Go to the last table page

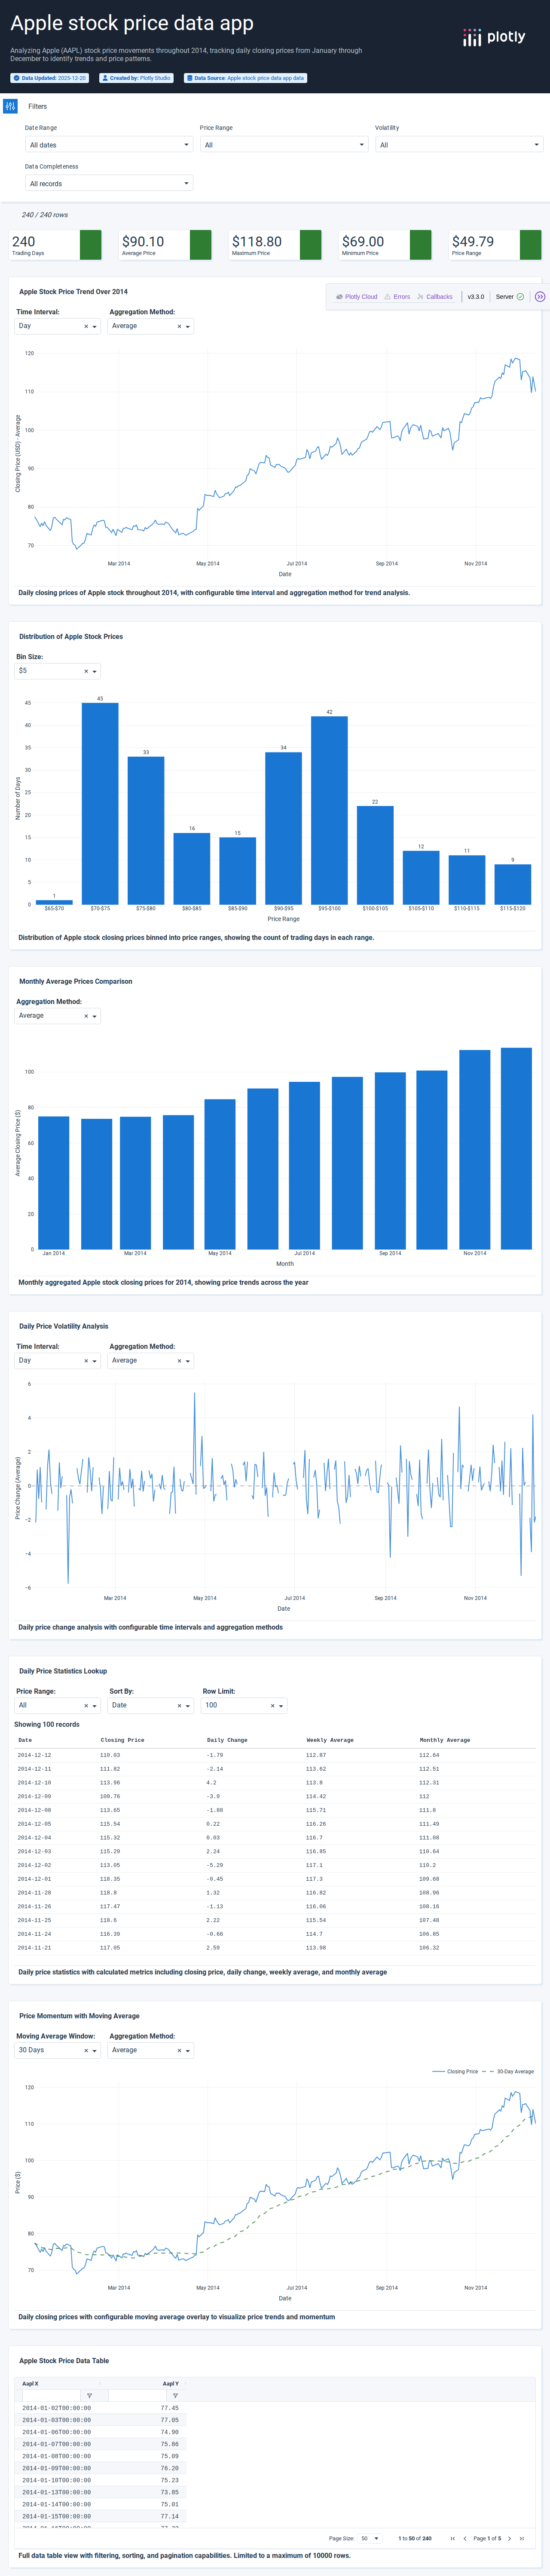[521, 2539]
